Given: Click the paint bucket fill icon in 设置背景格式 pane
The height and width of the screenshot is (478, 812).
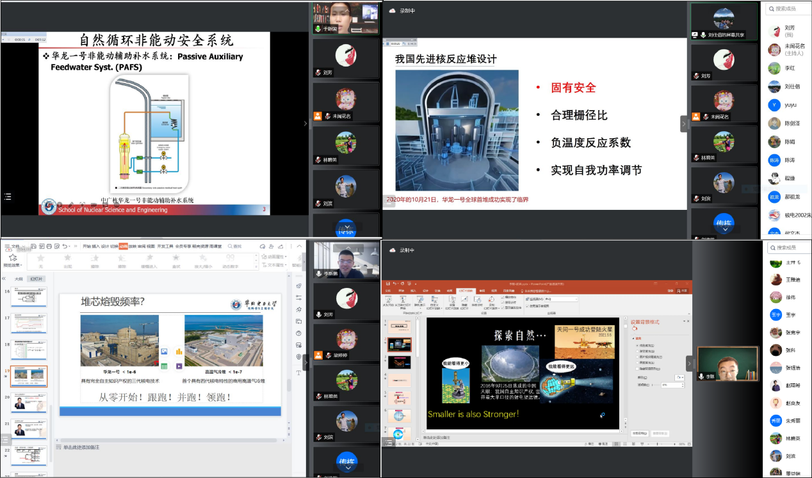Looking at the screenshot, I should pyautogui.click(x=635, y=328).
